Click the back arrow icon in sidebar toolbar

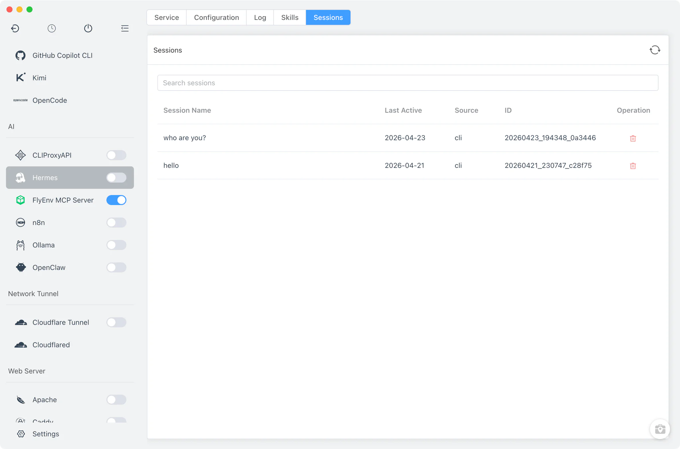[15, 28]
